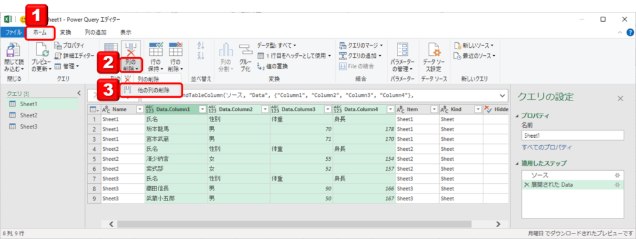
Task: Edit the query 名前 field
Action: pyautogui.click(x=573, y=136)
